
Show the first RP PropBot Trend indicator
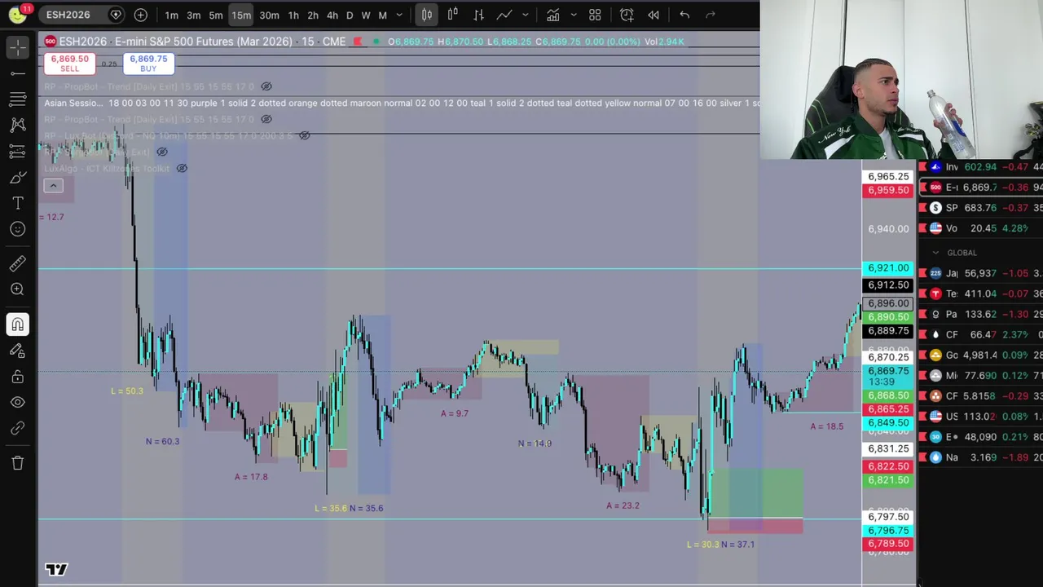pos(266,86)
